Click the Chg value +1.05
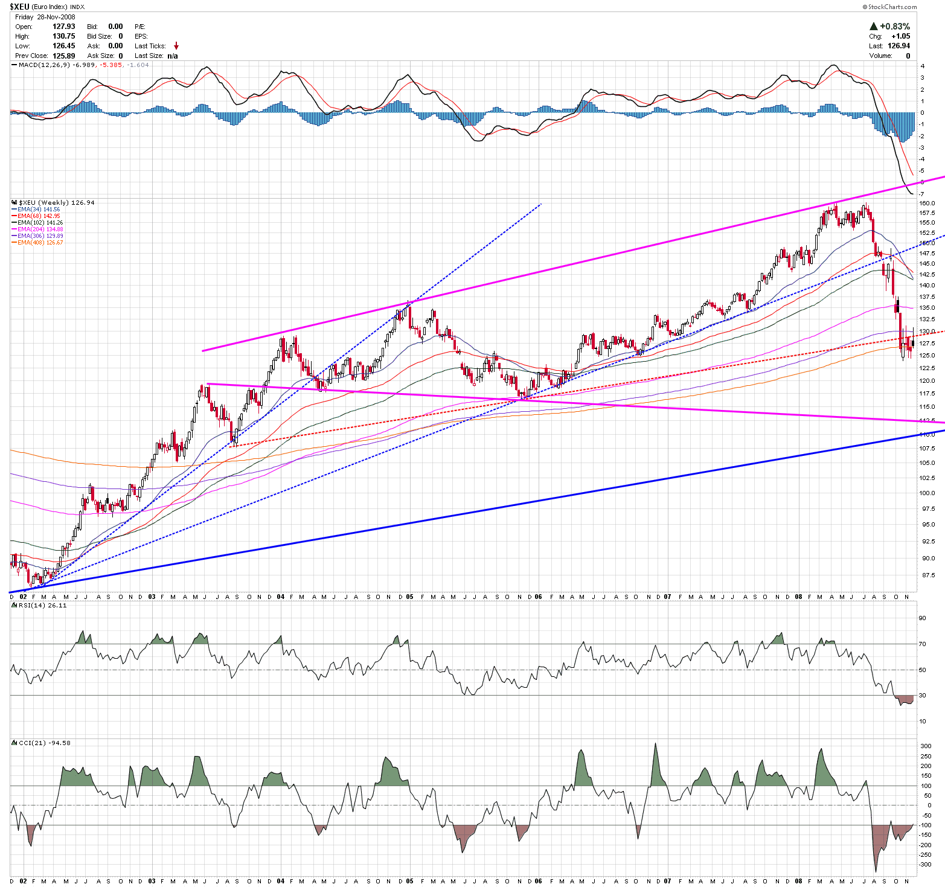Image resolution: width=945 pixels, height=887 pixels. pyautogui.click(x=900, y=36)
